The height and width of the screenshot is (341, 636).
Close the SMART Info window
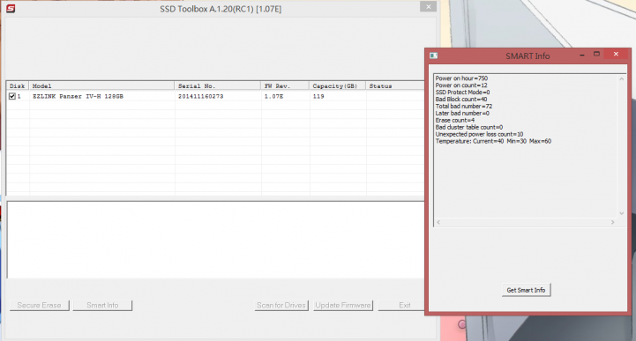[616, 55]
